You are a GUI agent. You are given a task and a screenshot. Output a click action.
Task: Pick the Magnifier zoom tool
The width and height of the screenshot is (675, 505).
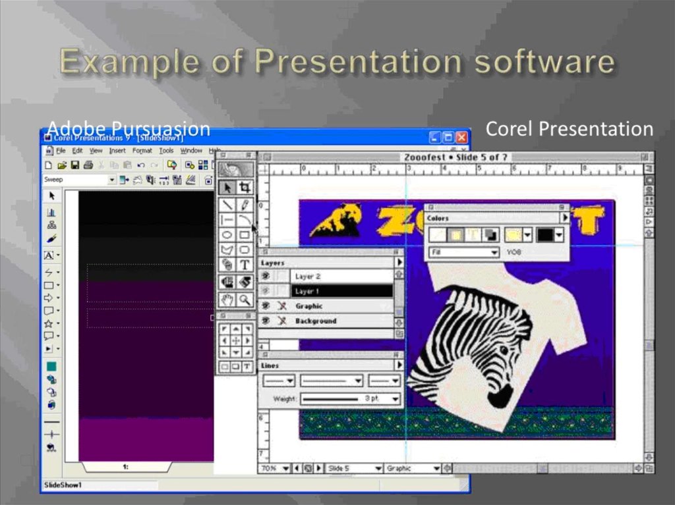(245, 300)
